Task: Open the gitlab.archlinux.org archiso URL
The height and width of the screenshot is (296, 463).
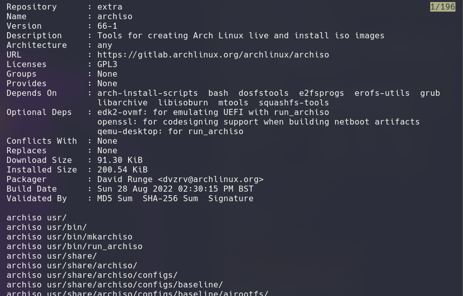Action: [213, 54]
